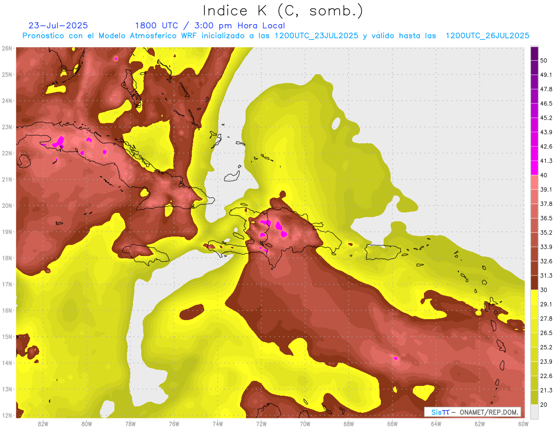Screen dimensions: 556x430
Task: Click the darkest purple swatch atop the colorbar
Action: coord(534,53)
